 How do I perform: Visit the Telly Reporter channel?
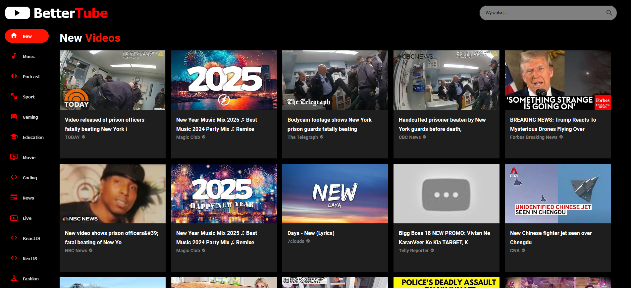(414, 251)
